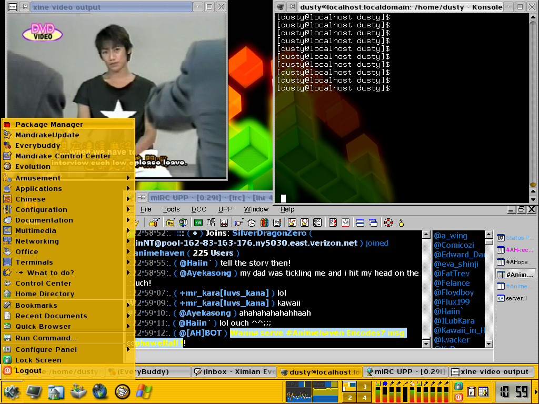The height and width of the screenshot is (404, 539).
Task: Select Run Command... in K menu
Action: point(68,338)
